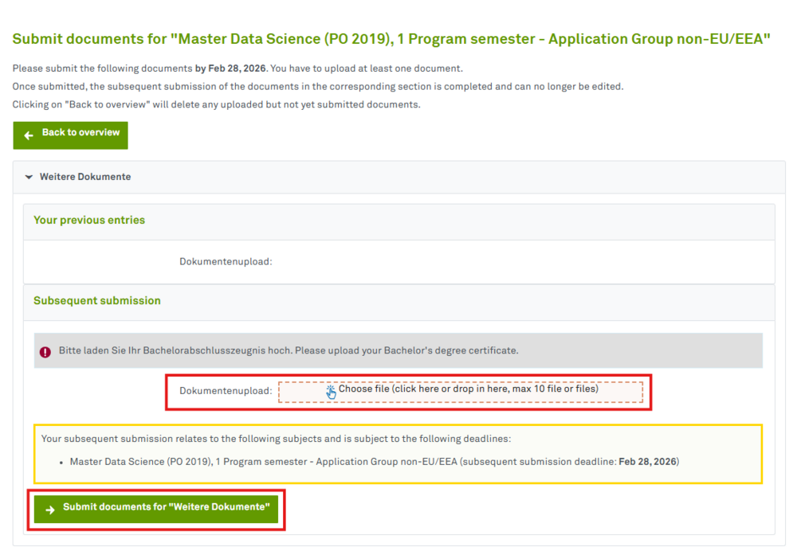Click the left arrow icon on Back to overview
Screen dimensions: 797x551
pos(29,135)
